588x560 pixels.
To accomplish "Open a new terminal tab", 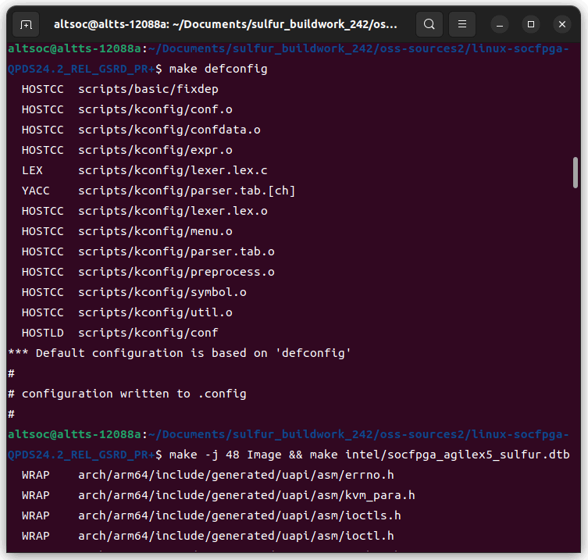I will tap(26, 24).
